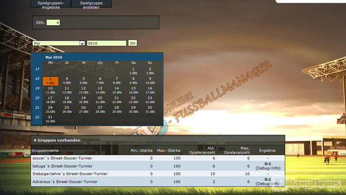Open the Spielgruppe erstellen tab

click(x=91, y=4)
